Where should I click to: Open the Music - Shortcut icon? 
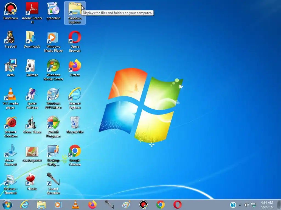point(11,155)
